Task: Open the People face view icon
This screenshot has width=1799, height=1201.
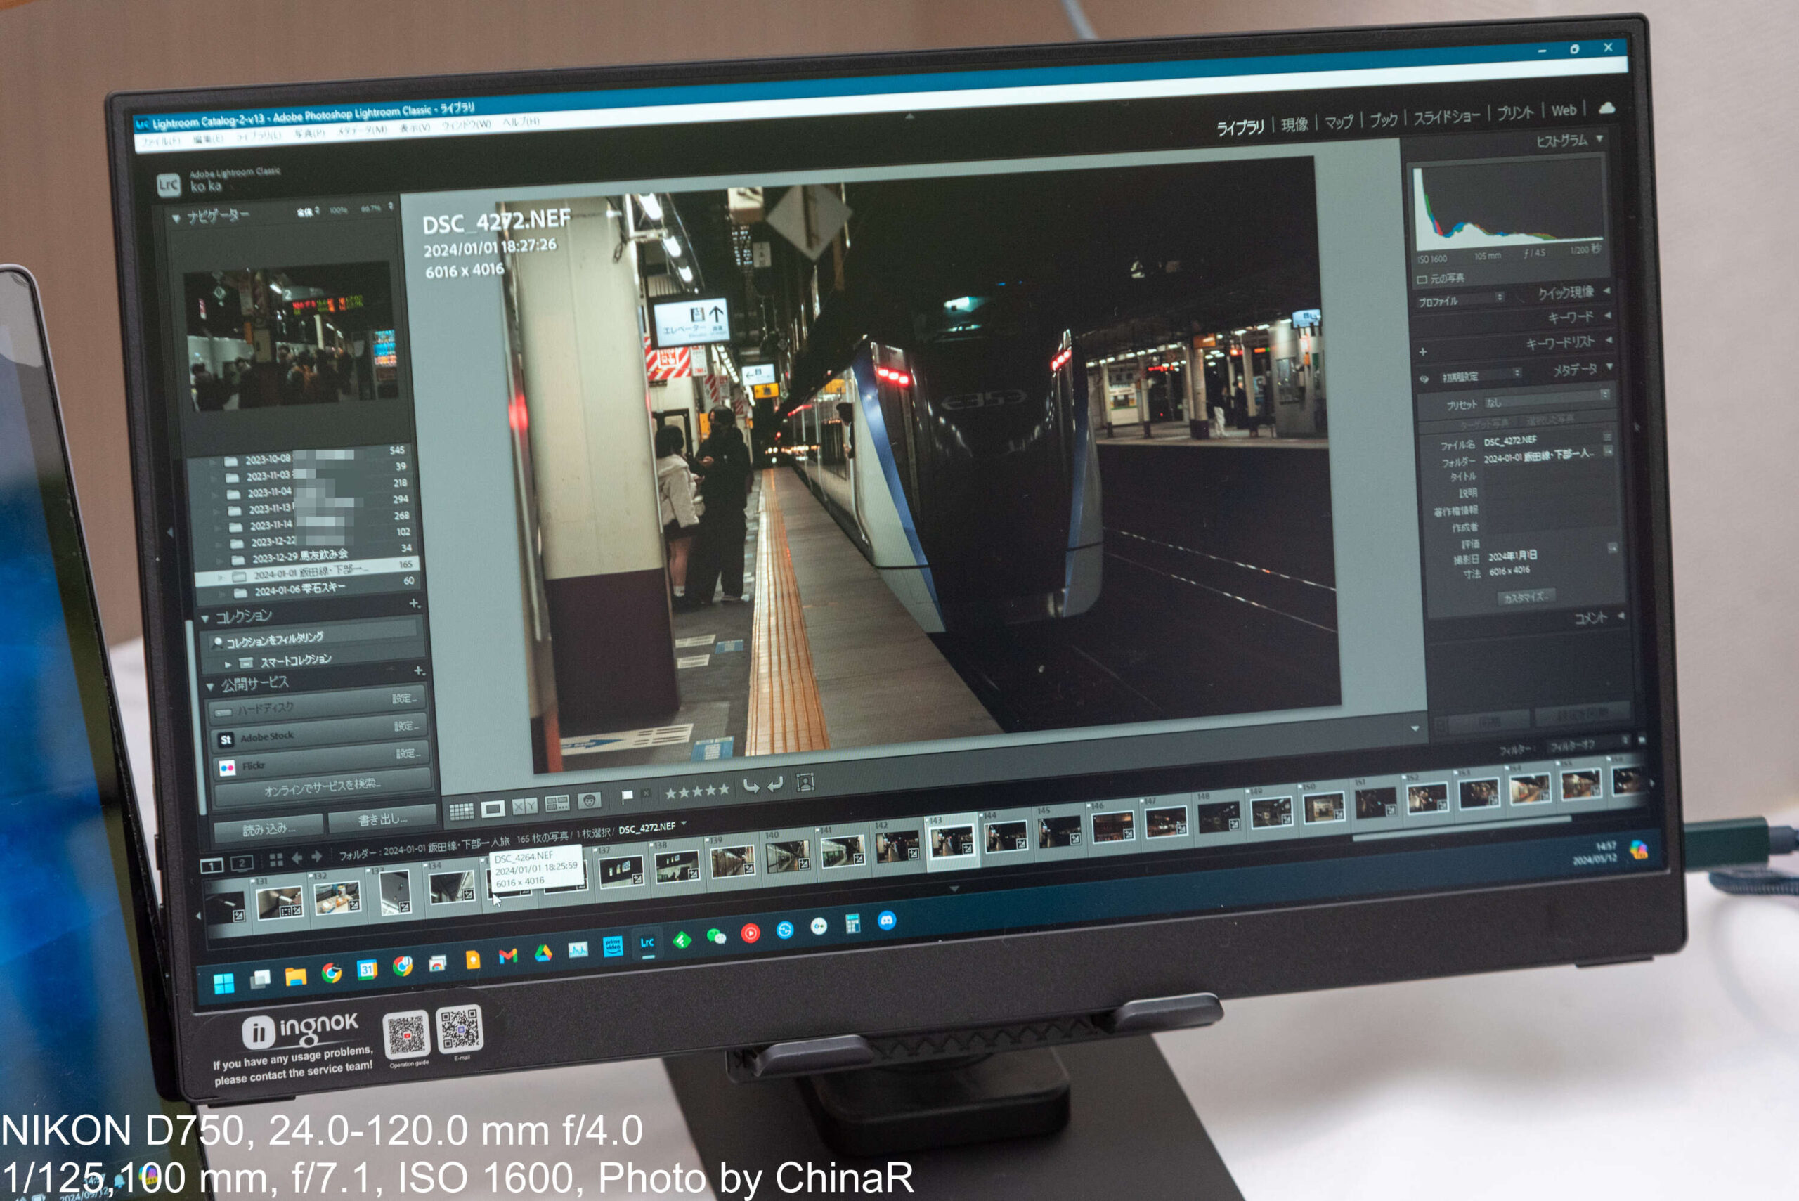Action: pos(589,801)
